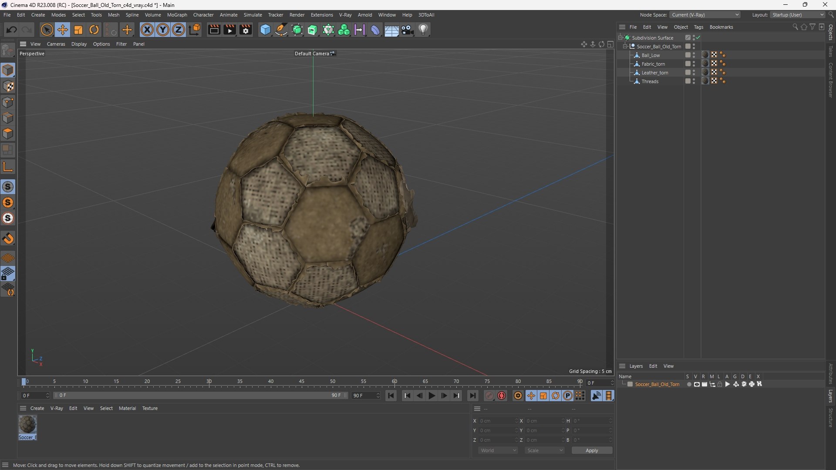The width and height of the screenshot is (836, 470).
Task: Click the Subdivision Surface generator icon
Action: 297,30
